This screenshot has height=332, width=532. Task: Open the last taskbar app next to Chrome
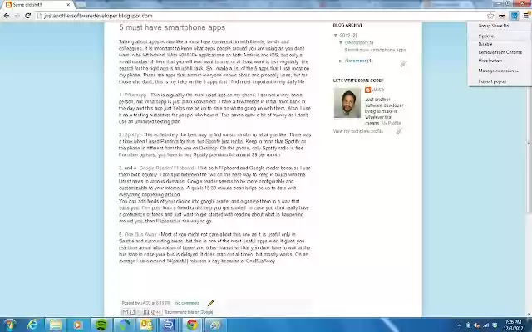tap(214, 325)
